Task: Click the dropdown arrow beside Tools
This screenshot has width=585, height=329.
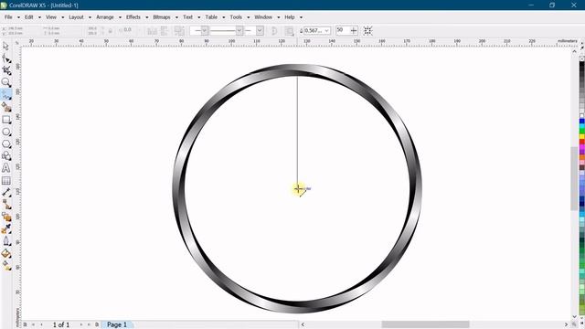Action: [x=248, y=17]
